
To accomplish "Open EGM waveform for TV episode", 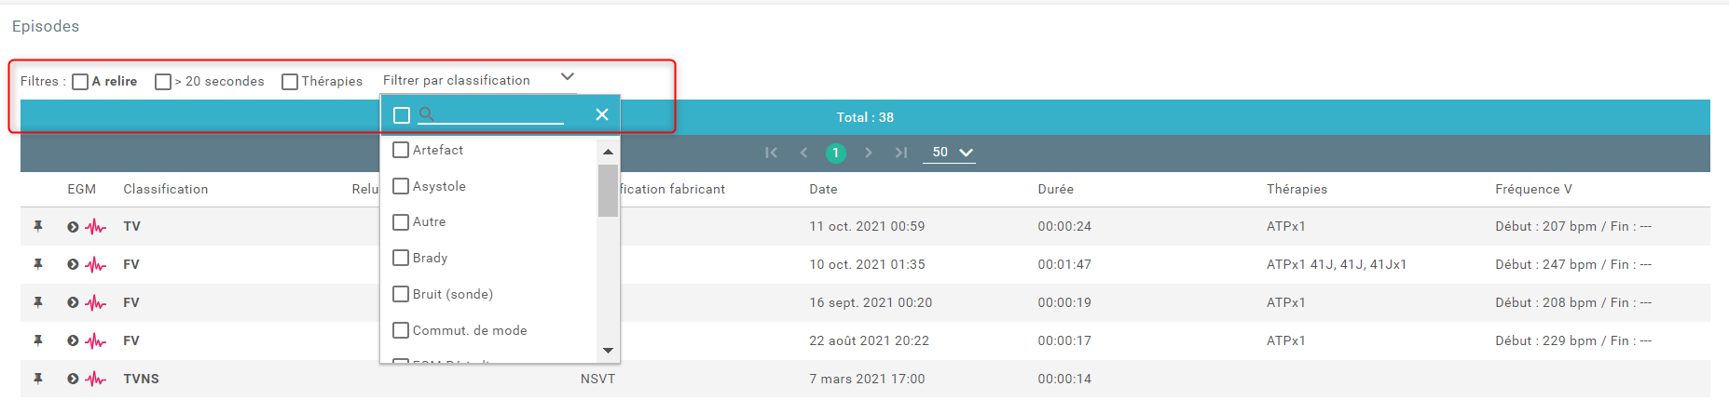I will pyautogui.click(x=95, y=226).
